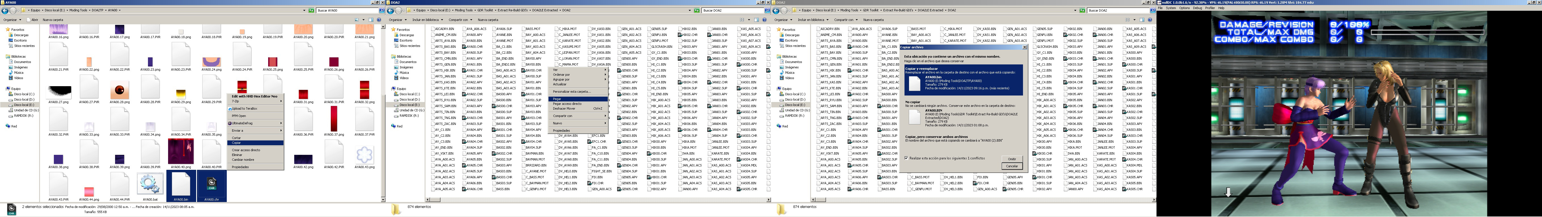Click the Buscar AYA00 search field
The height and width of the screenshot is (217, 1542).
click(347, 10)
